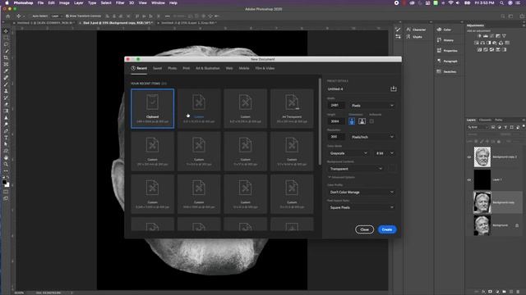This screenshot has height=295, width=526.
Task: Select the Lasso tool
Action: [6, 44]
